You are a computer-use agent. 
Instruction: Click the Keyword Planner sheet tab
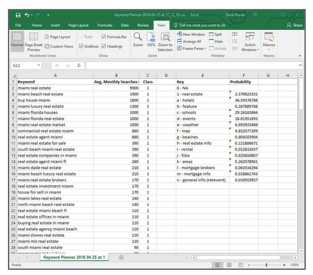click(x=74, y=257)
